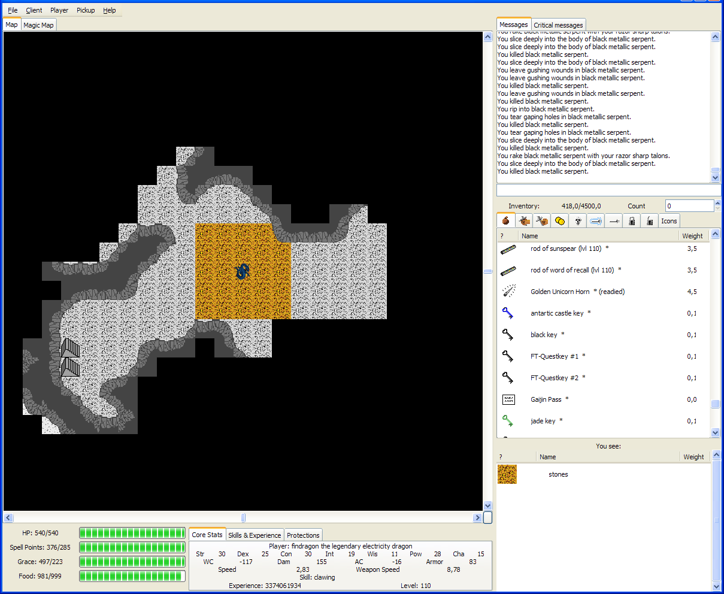
Task: Click the messages scrollbar up arrow
Action: pyautogui.click(x=716, y=37)
